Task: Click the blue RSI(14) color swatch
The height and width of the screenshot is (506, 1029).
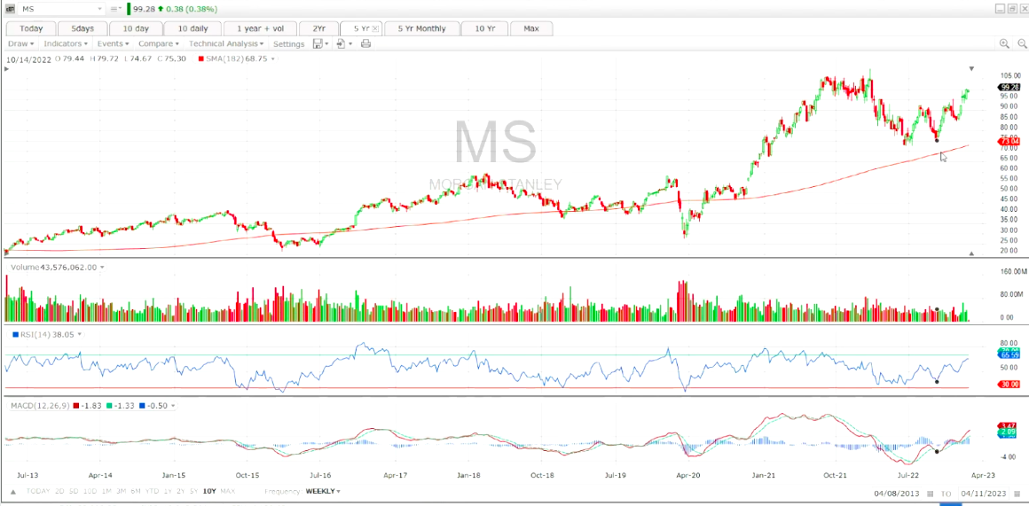Action: [16, 334]
